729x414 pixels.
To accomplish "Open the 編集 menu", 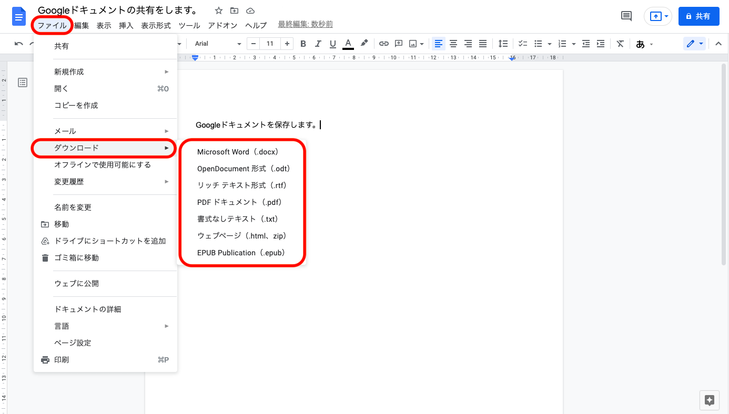I will (82, 25).
